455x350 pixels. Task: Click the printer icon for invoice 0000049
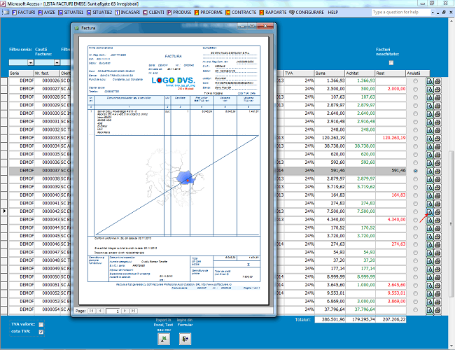point(437,269)
